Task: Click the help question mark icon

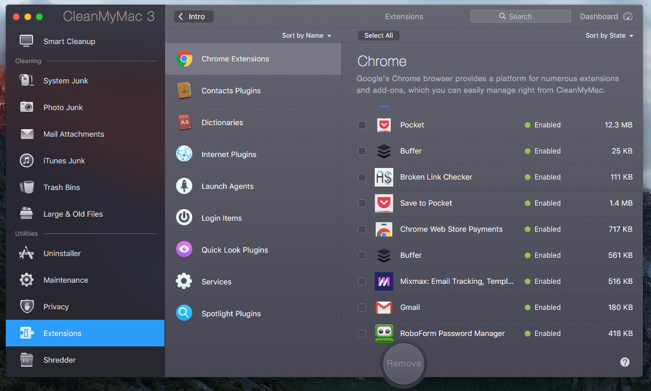Action: [625, 362]
